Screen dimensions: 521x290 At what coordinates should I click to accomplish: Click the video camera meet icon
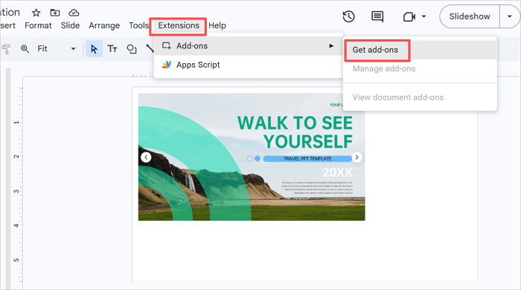tap(409, 16)
